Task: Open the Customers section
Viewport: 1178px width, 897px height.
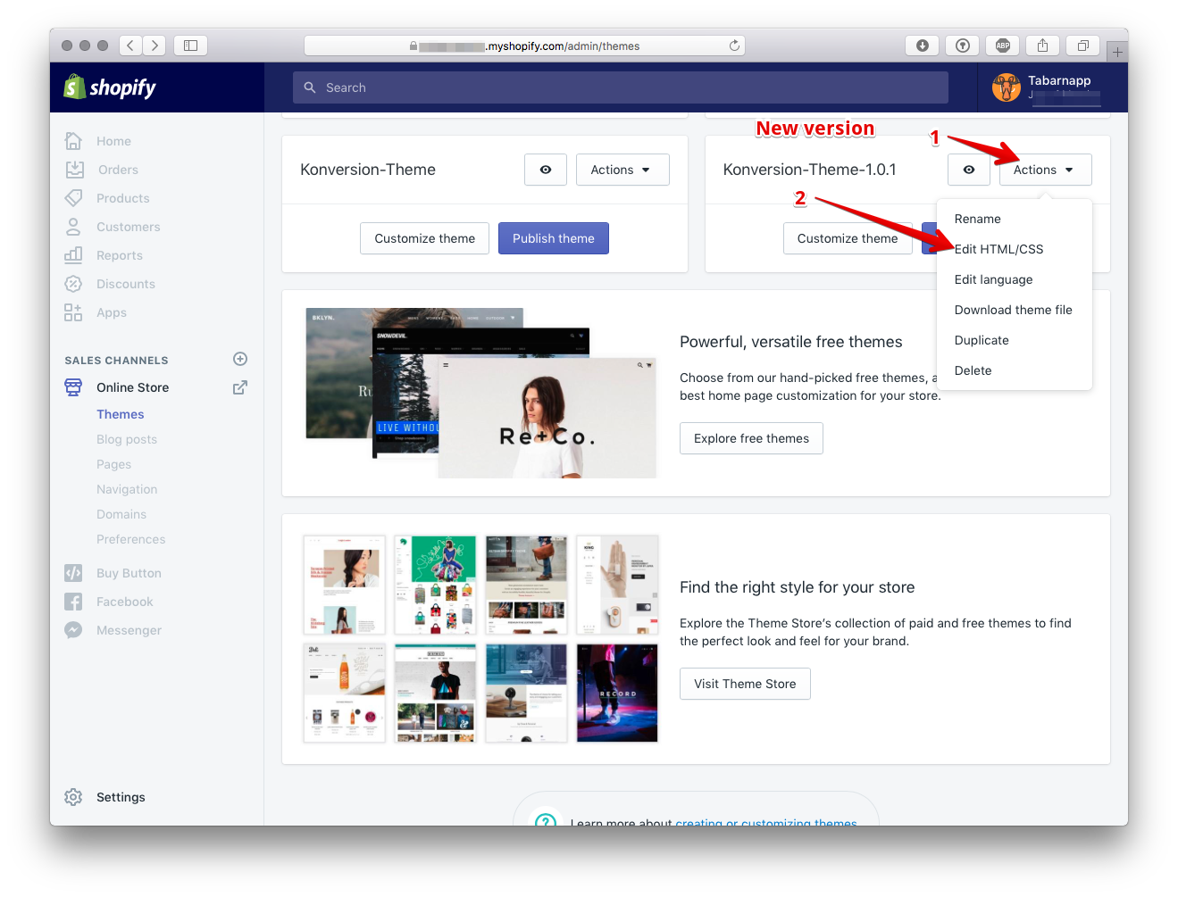Action: click(x=128, y=227)
